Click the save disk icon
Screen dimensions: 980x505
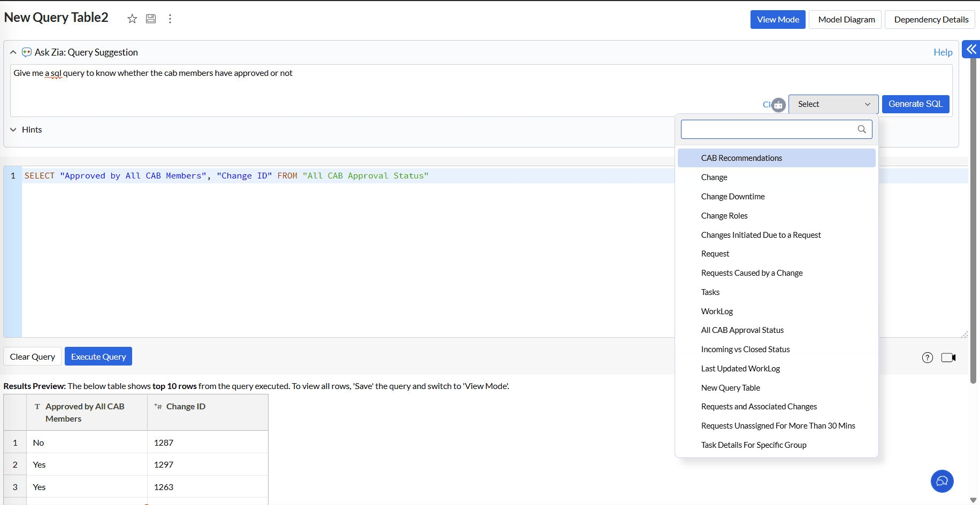(151, 19)
